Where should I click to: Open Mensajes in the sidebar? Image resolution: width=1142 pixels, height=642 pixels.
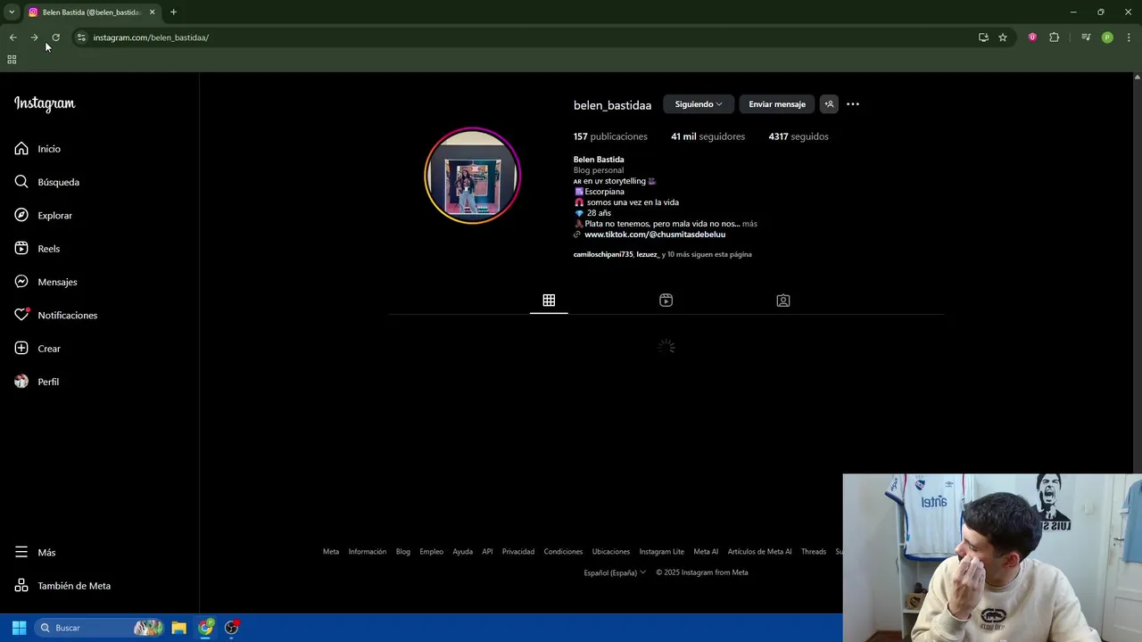(57, 282)
